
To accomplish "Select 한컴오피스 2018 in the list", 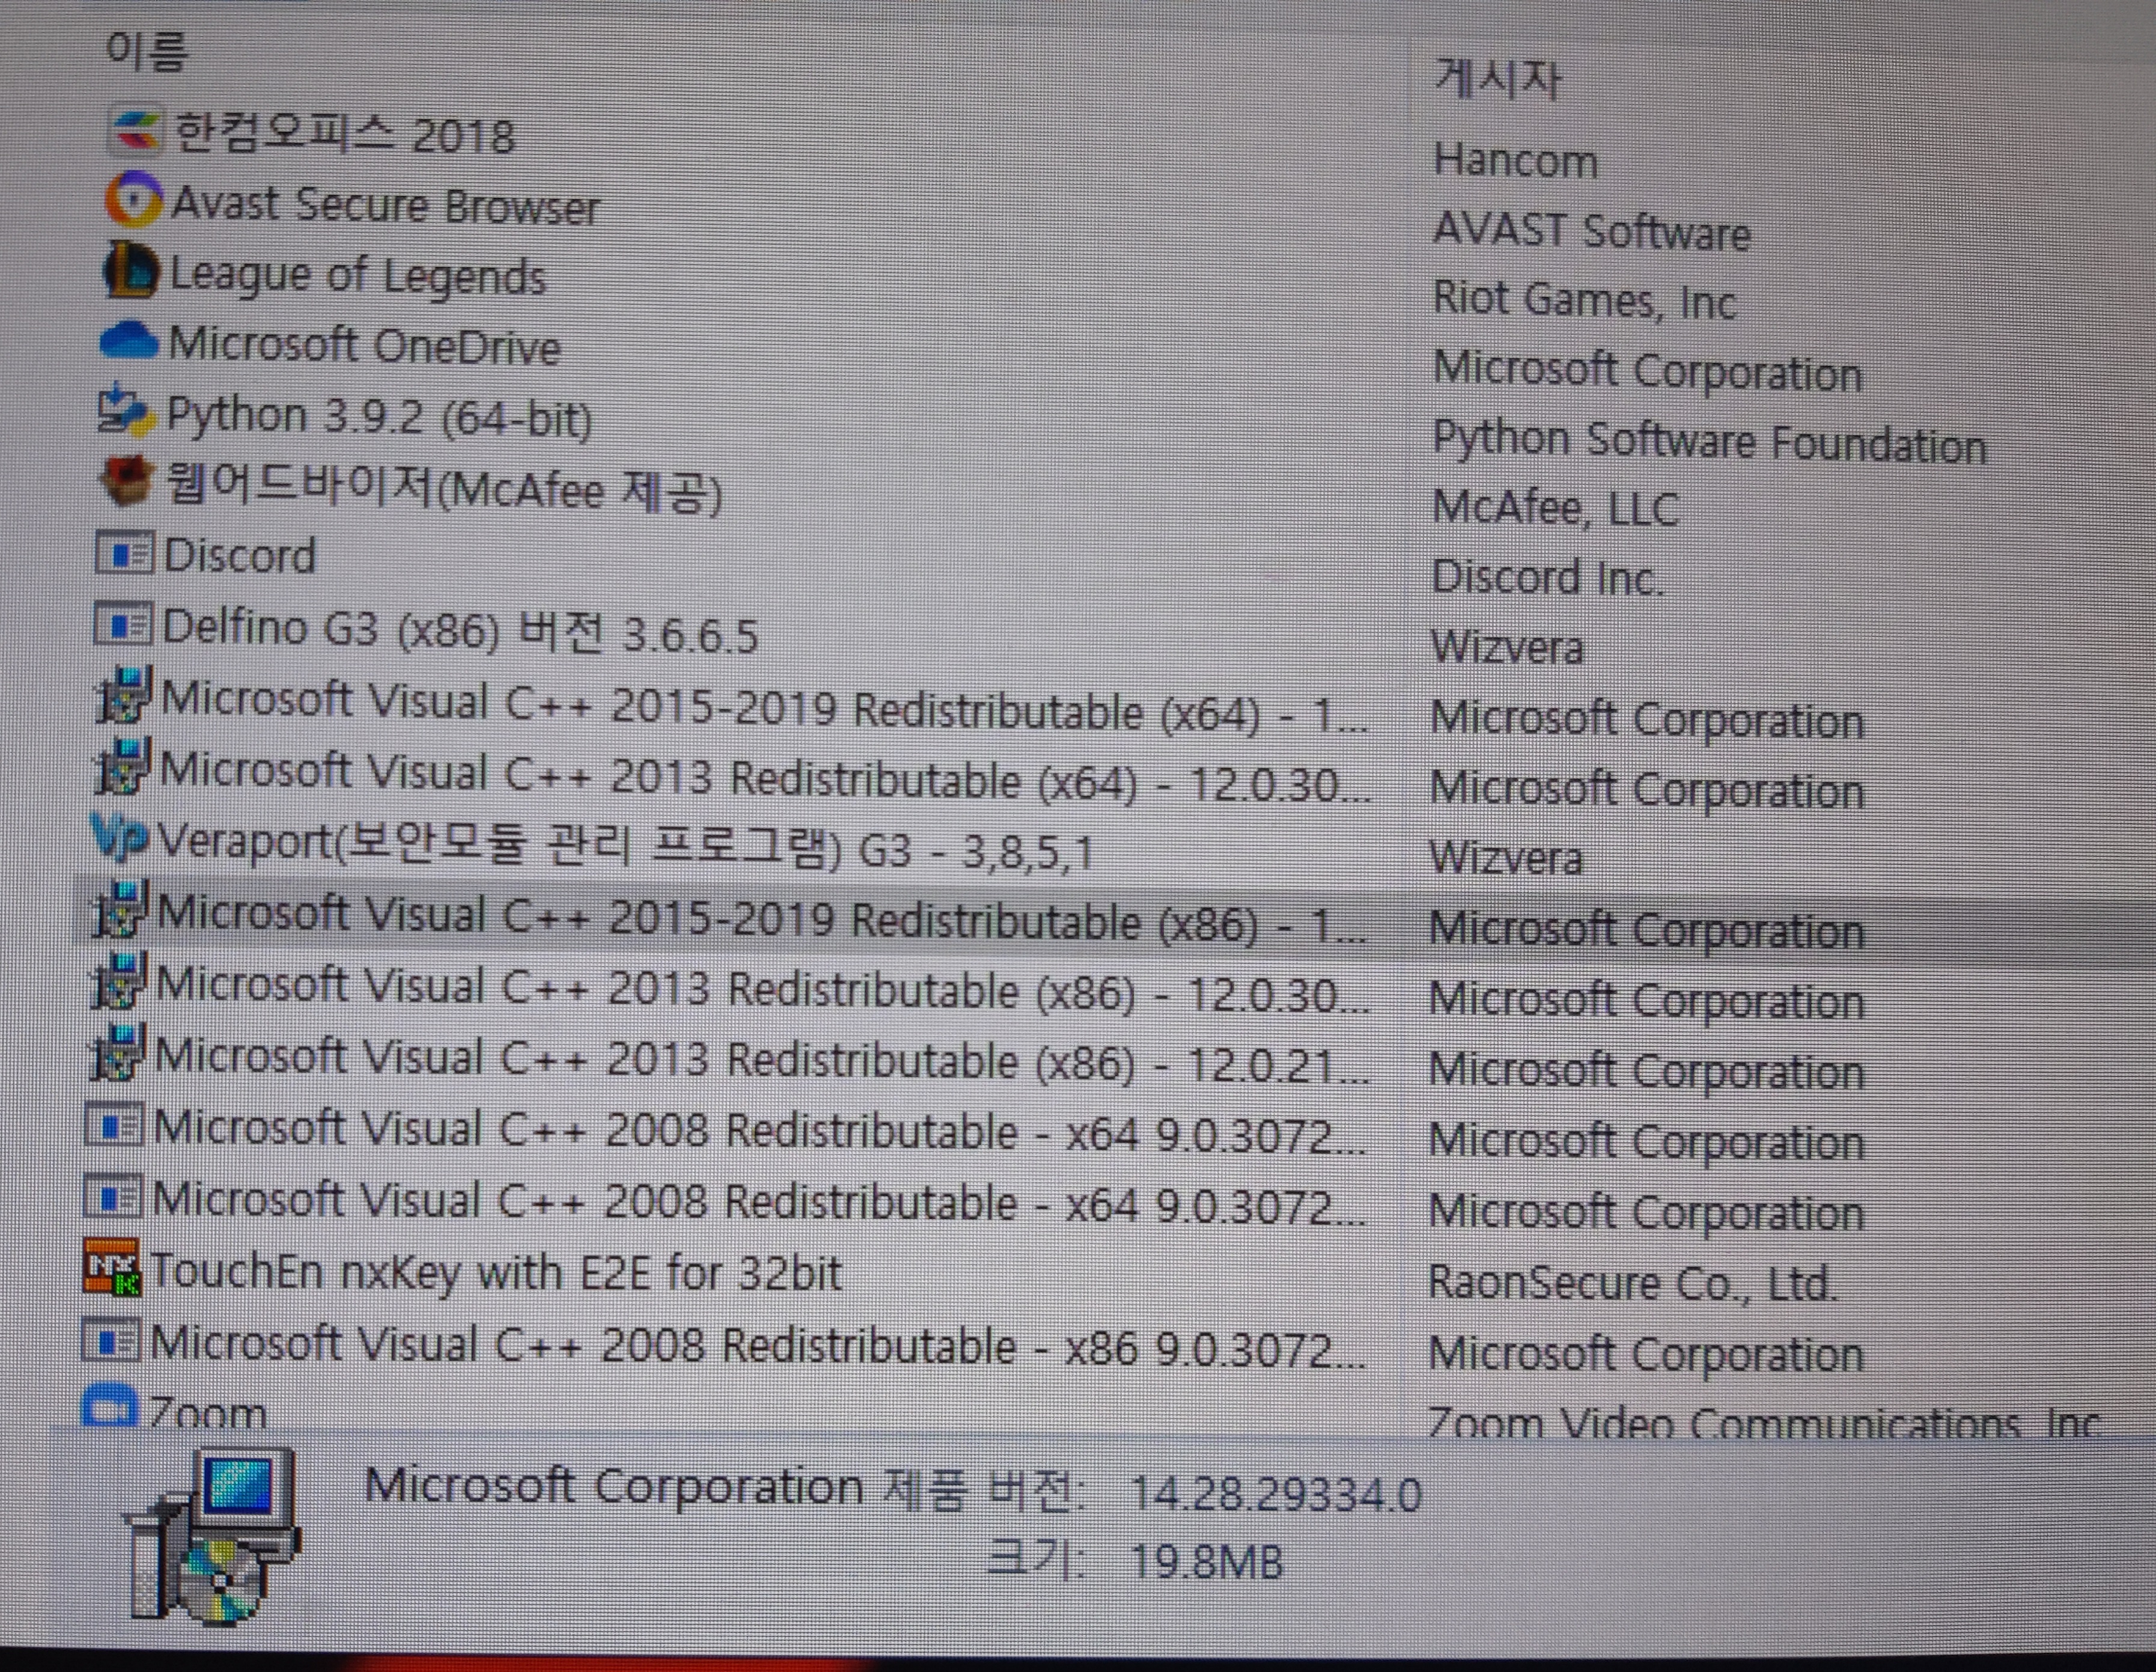I will pyautogui.click(x=344, y=134).
